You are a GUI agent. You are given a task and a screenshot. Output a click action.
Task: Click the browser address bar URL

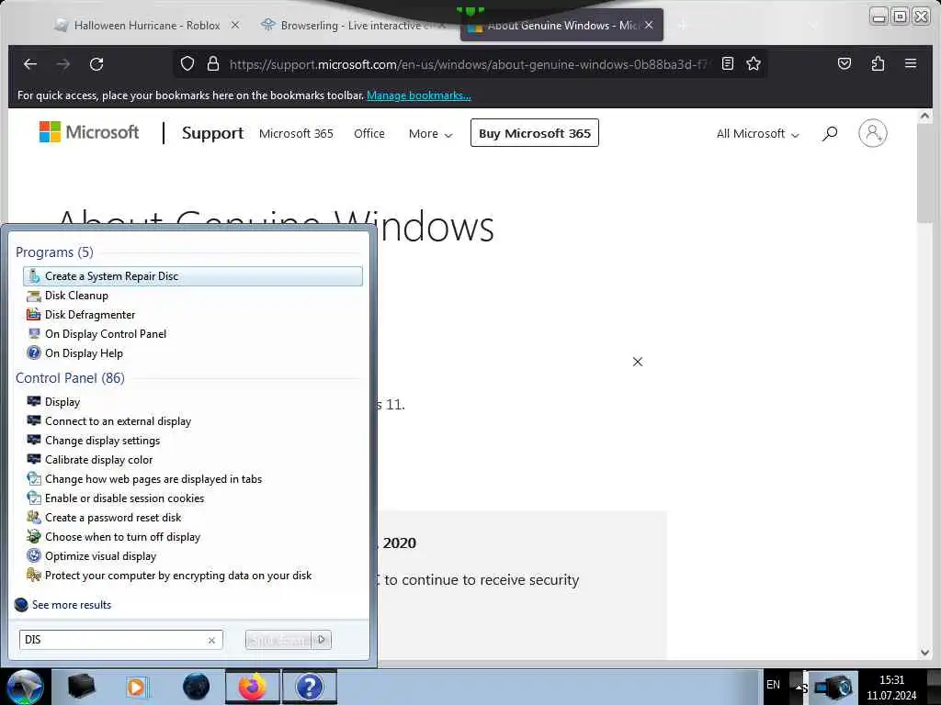pyautogui.click(x=468, y=64)
